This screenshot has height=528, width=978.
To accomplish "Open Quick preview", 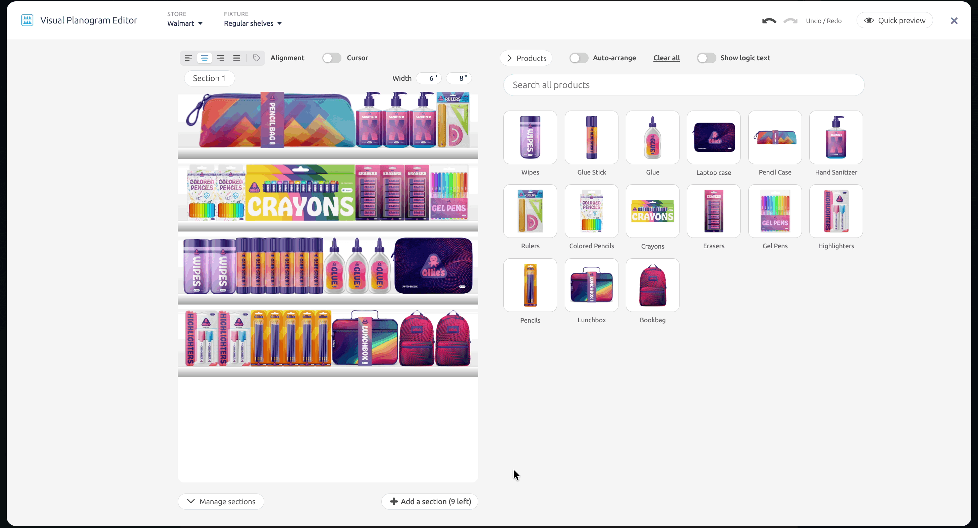I will [894, 20].
